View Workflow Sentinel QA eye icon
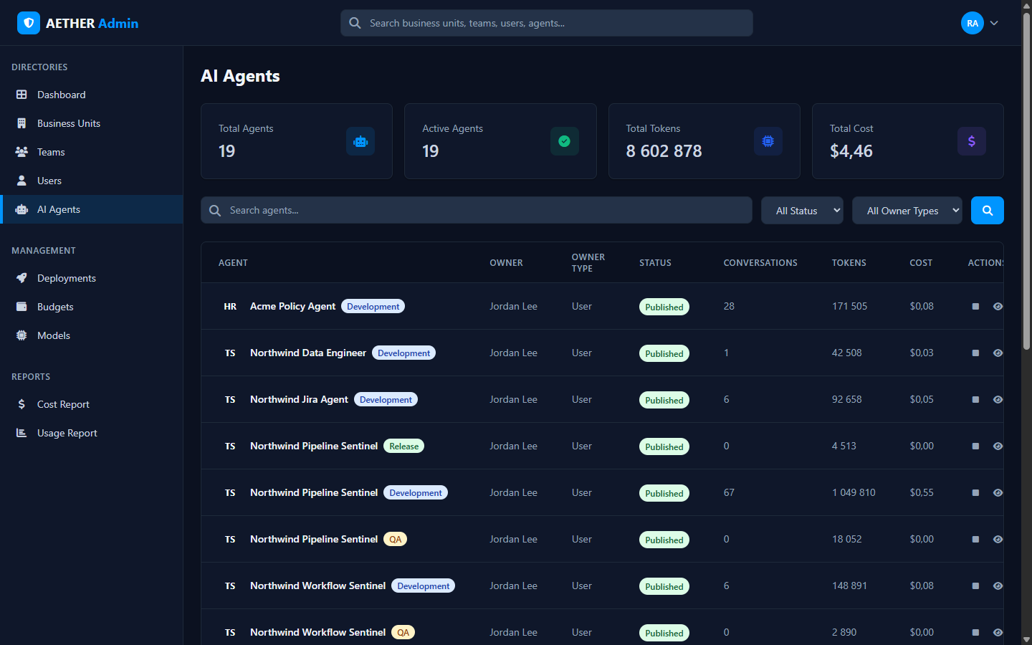The image size is (1032, 645). coord(998,632)
